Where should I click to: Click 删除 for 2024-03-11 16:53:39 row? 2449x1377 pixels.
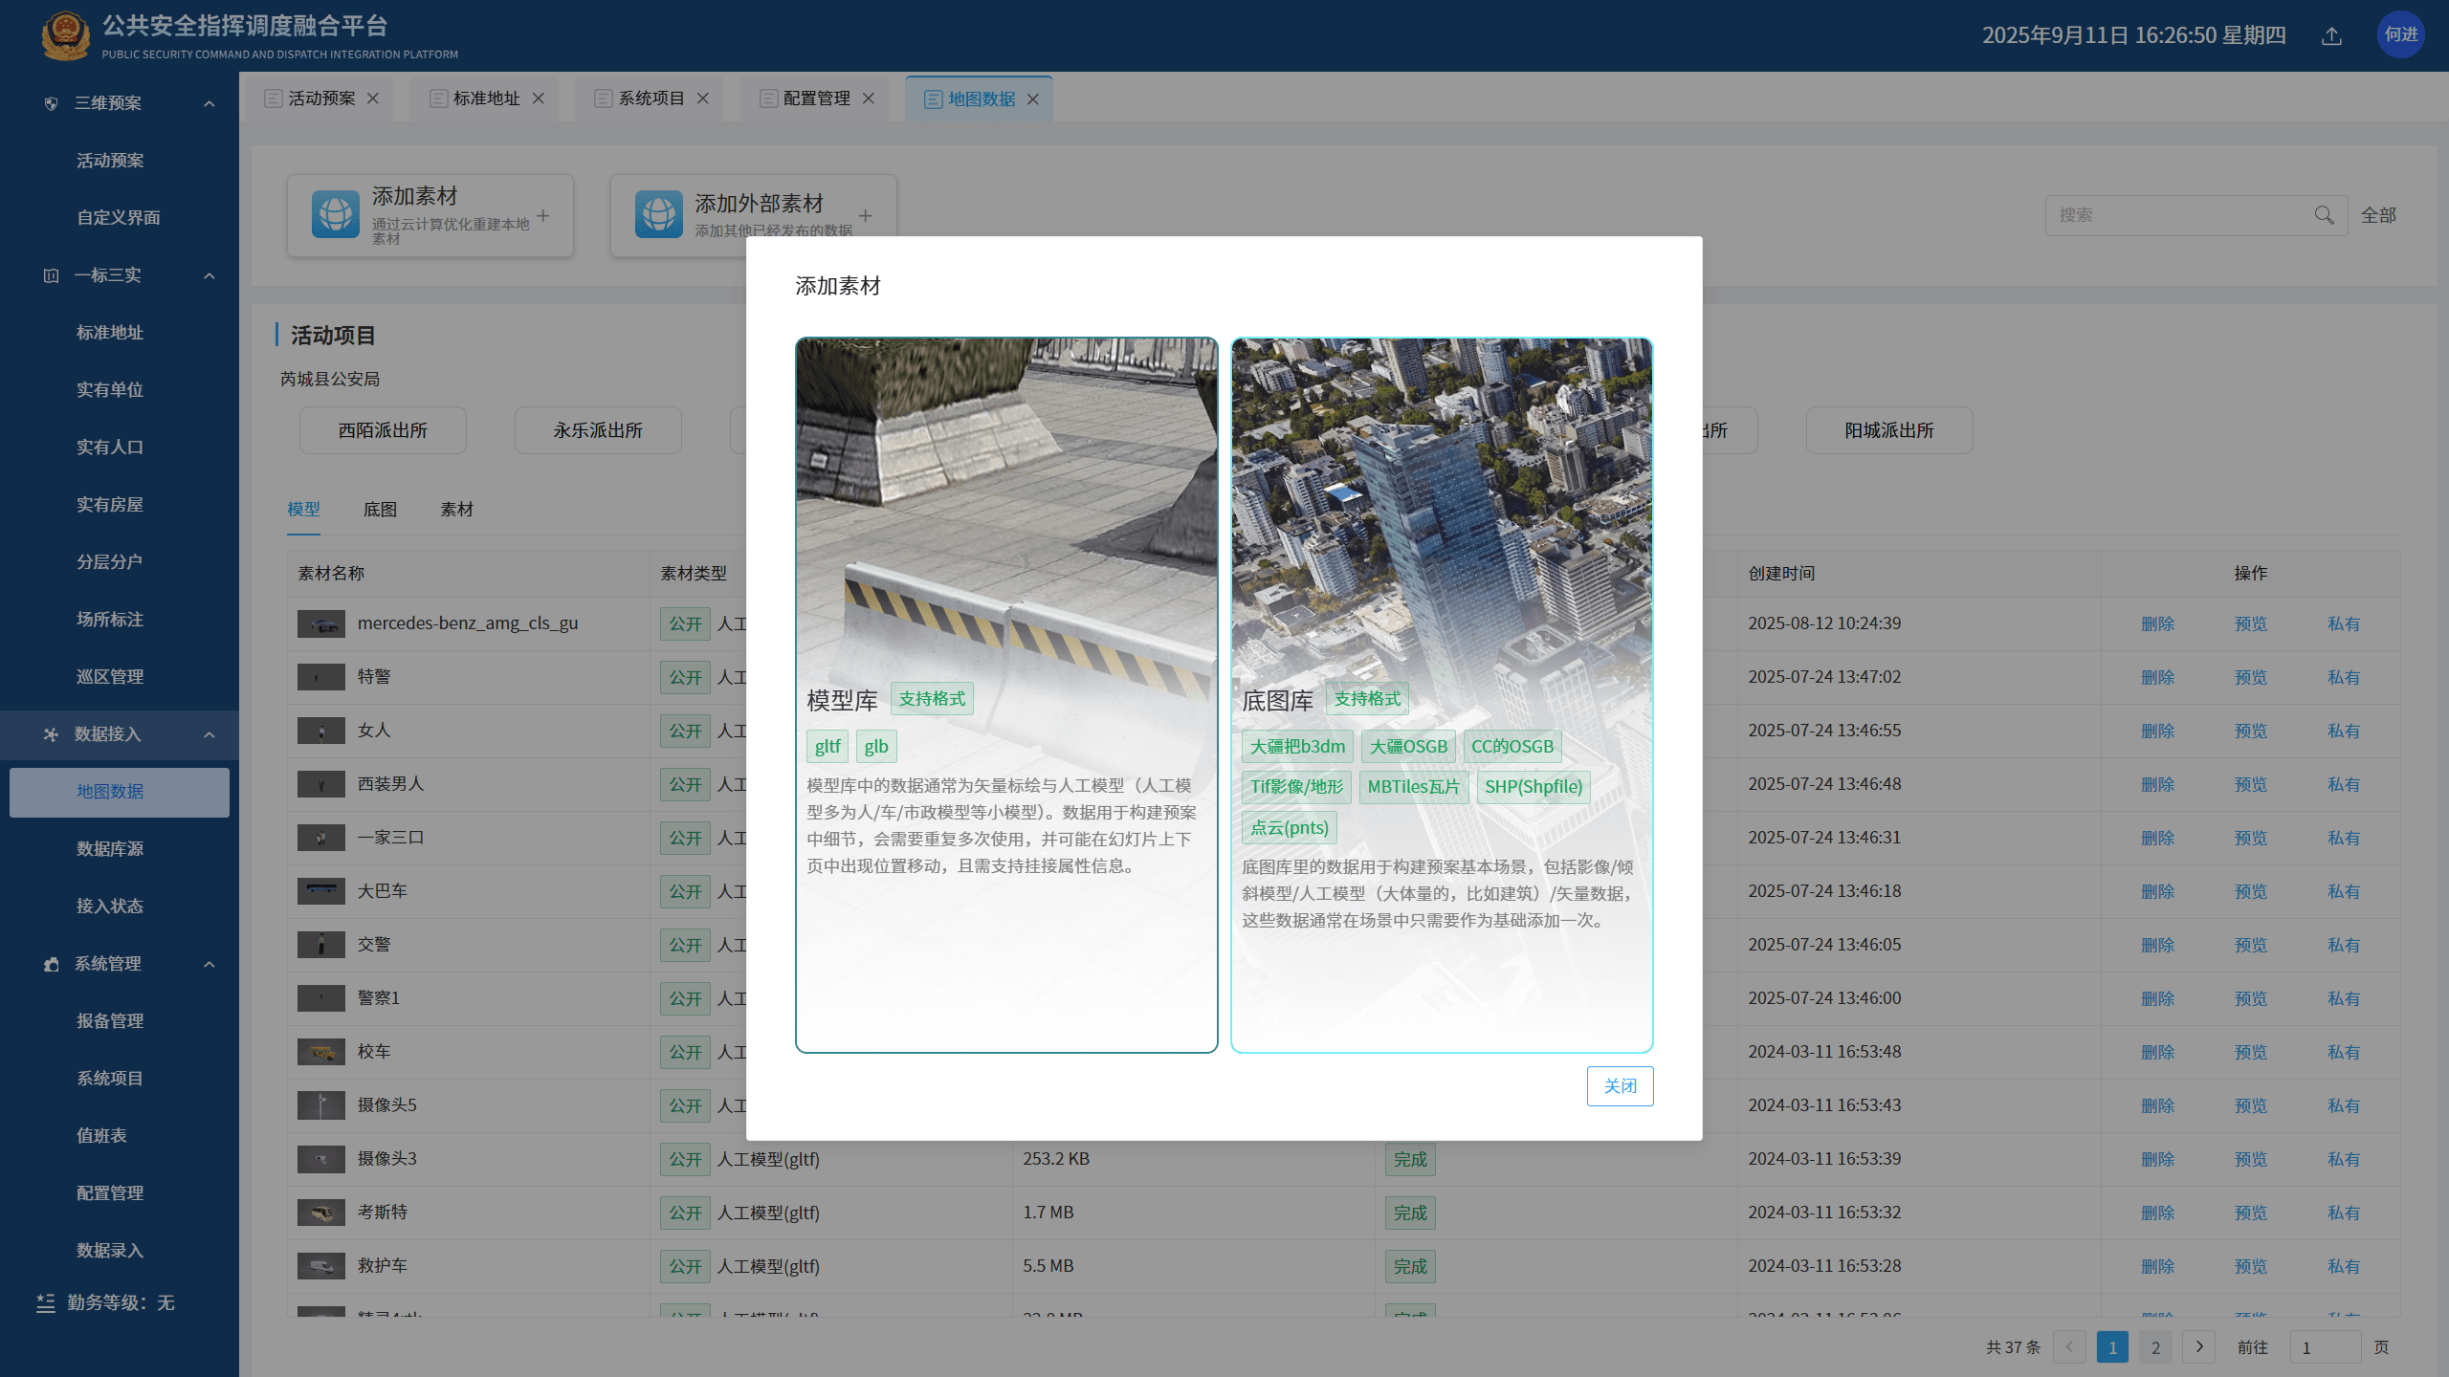pos(2157,1159)
